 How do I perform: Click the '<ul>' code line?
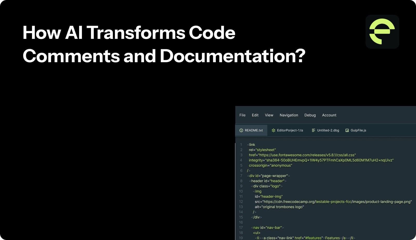(x=257, y=233)
